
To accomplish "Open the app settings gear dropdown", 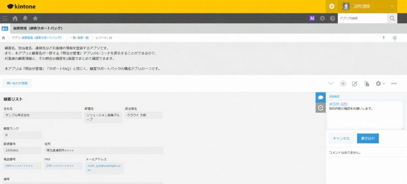I will click(x=380, y=83).
